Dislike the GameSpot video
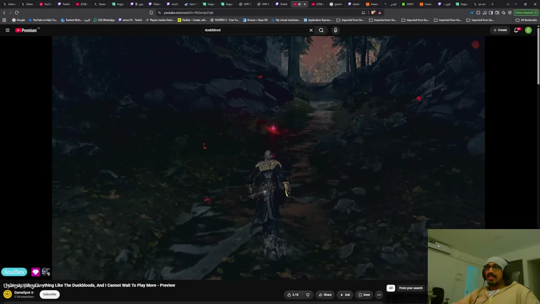This screenshot has height=304, width=540. (308, 295)
